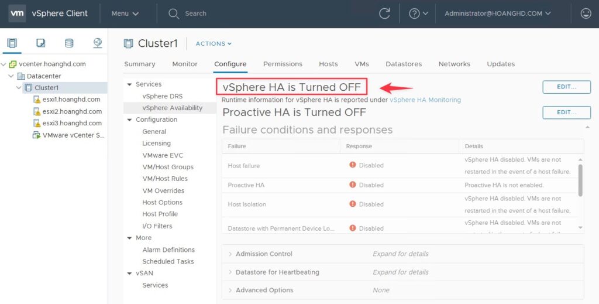
Task: Select VMware vCenter S... virtual machine
Action: [73, 135]
